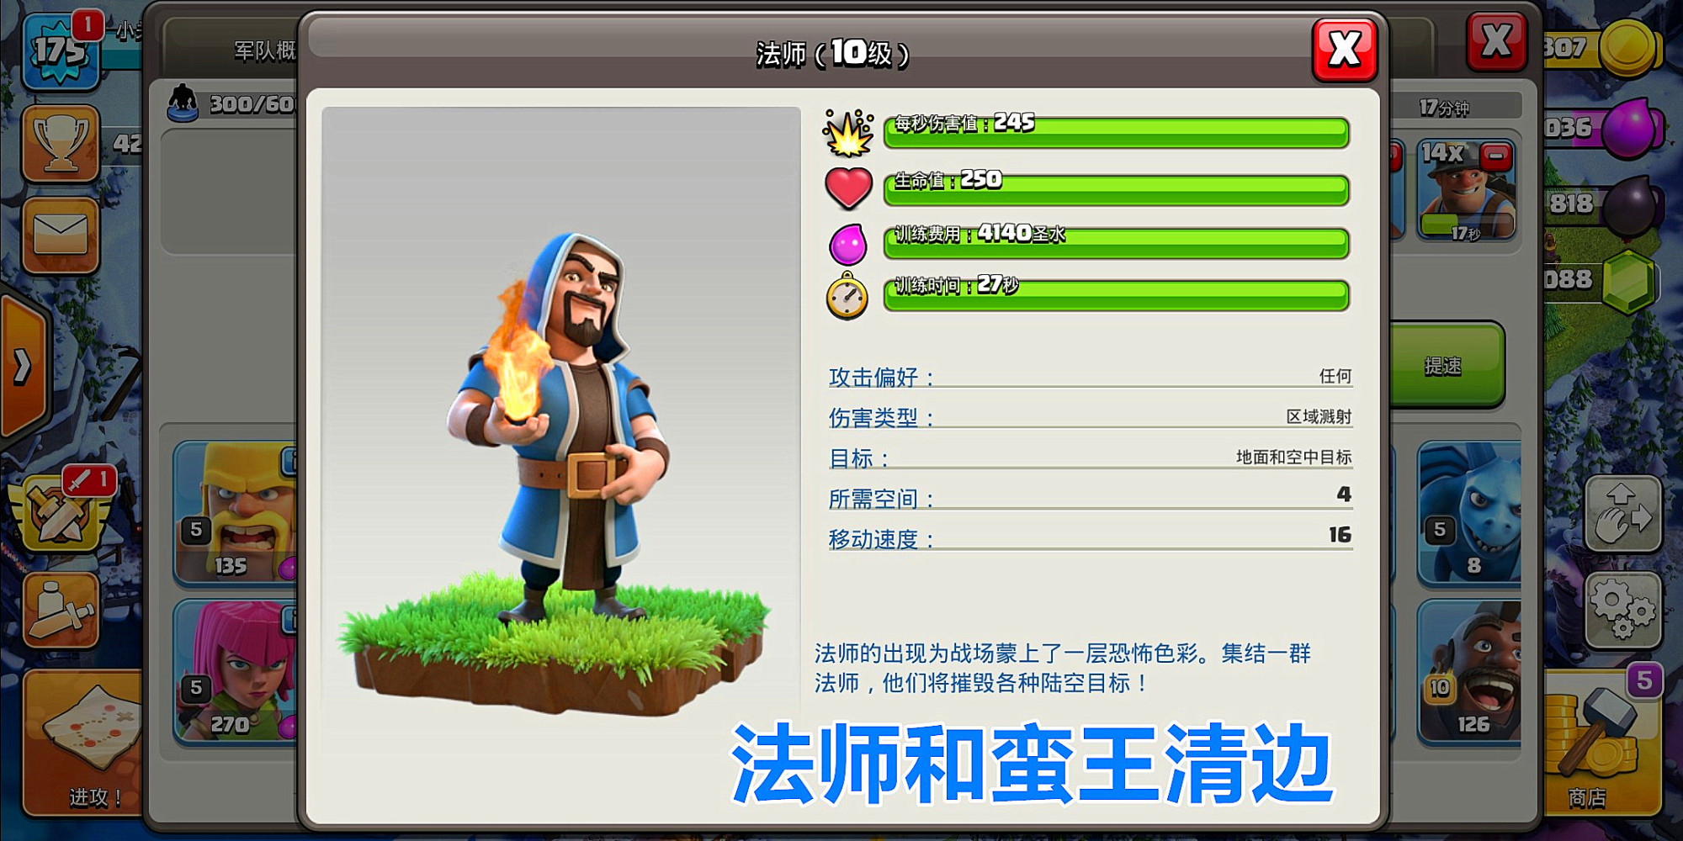Screen dimensions: 1683x841
Task: Close the Wizard level 10 info popup
Action: click(1344, 50)
